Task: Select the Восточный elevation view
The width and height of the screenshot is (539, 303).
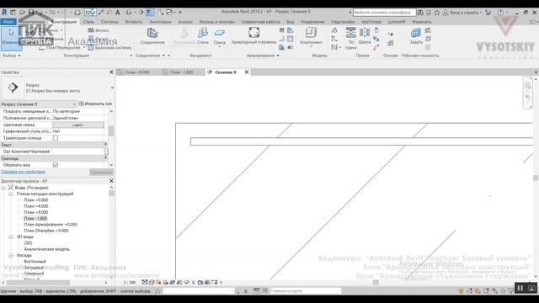Action: tap(35, 262)
